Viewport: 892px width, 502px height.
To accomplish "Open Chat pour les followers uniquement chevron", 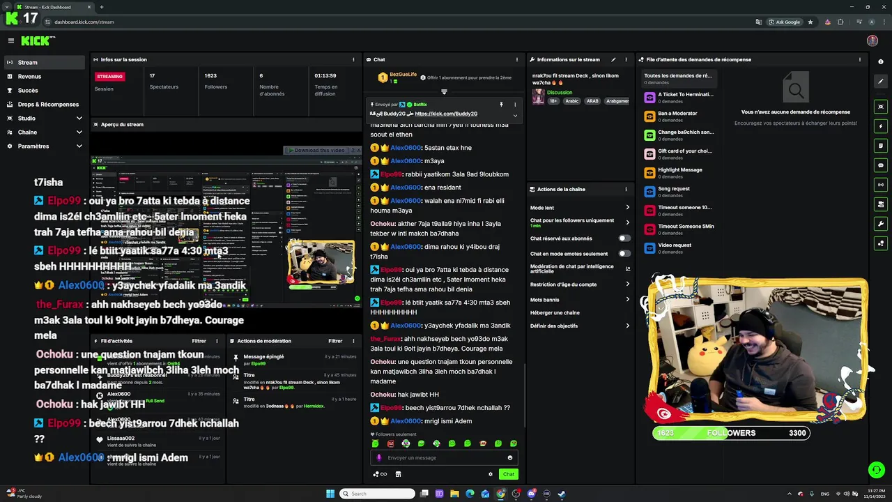I will click(x=627, y=222).
